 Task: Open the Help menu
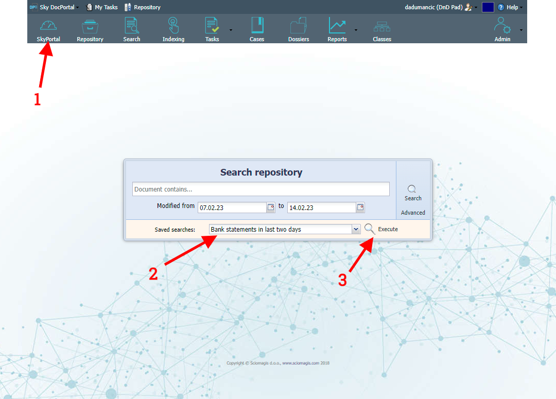tap(510, 7)
